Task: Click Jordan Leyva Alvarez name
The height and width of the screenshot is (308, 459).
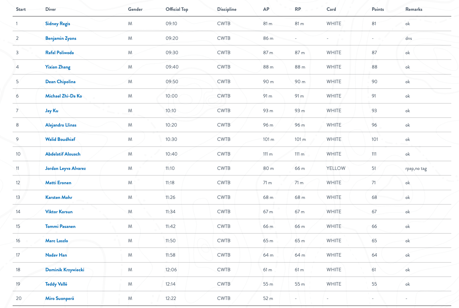Action: point(66,169)
